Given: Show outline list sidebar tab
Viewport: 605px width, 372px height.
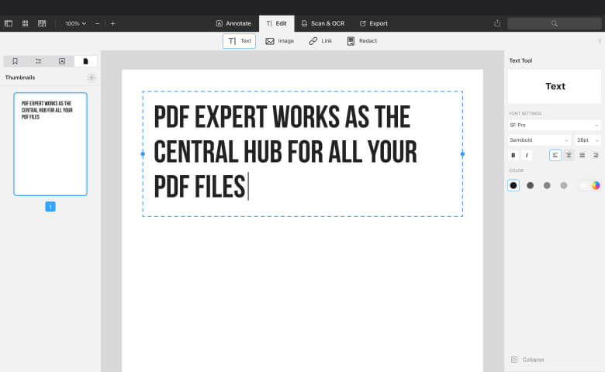Looking at the screenshot, I should click(39, 61).
